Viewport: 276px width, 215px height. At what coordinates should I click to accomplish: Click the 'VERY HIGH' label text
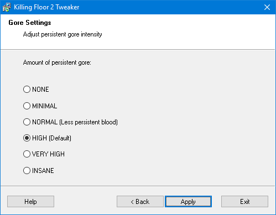click(x=48, y=154)
